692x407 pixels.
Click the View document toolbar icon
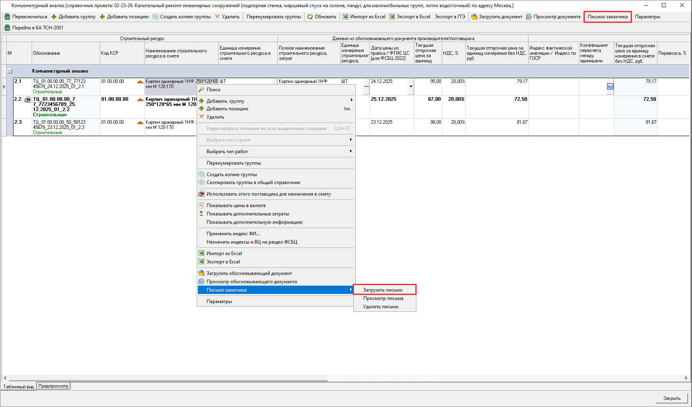click(529, 17)
